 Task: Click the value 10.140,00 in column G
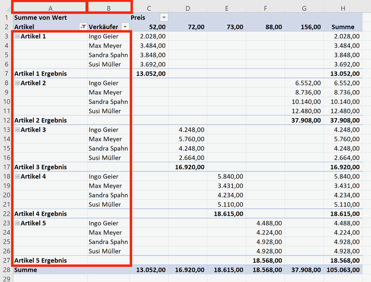304,102
